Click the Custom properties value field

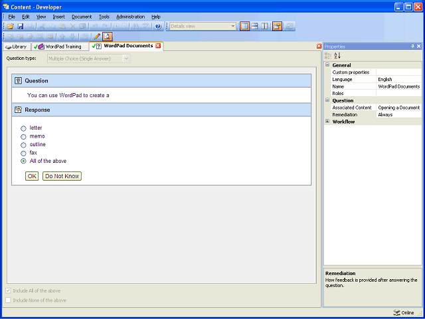tap(399, 72)
